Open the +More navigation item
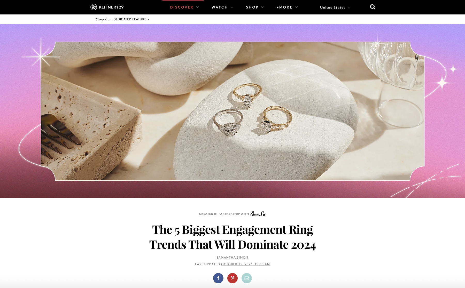The height and width of the screenshot is (288, 465). (x=284, y=7)
